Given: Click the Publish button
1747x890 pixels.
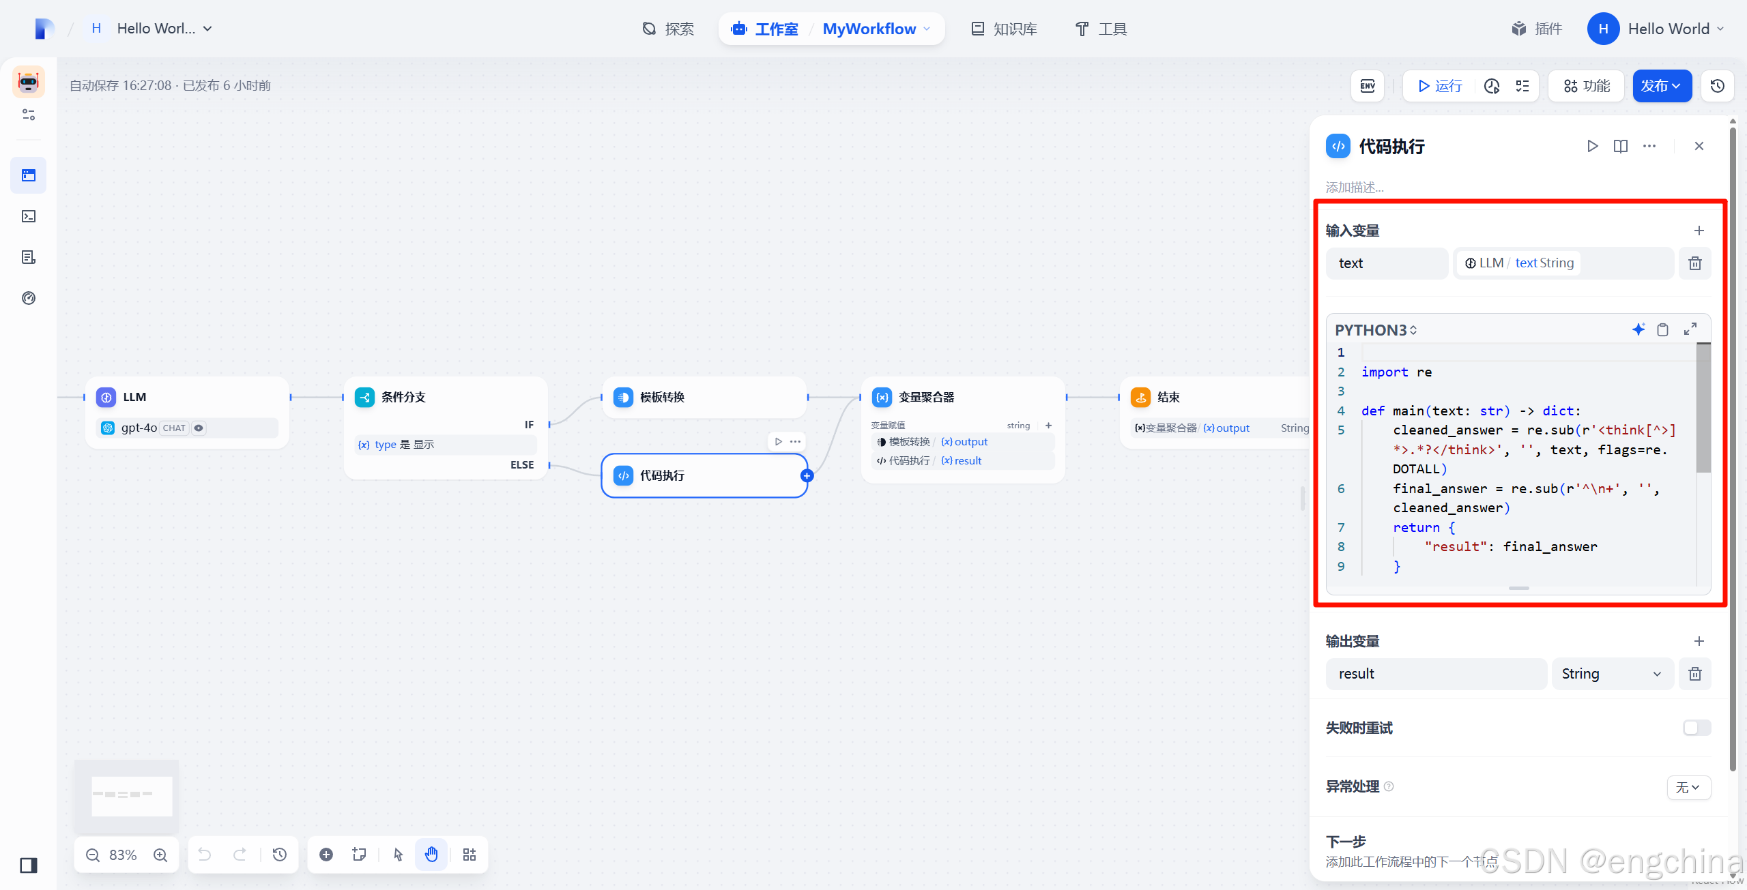Looking at the screenshot, I should pyautogui.click(x=1661, y=86).
